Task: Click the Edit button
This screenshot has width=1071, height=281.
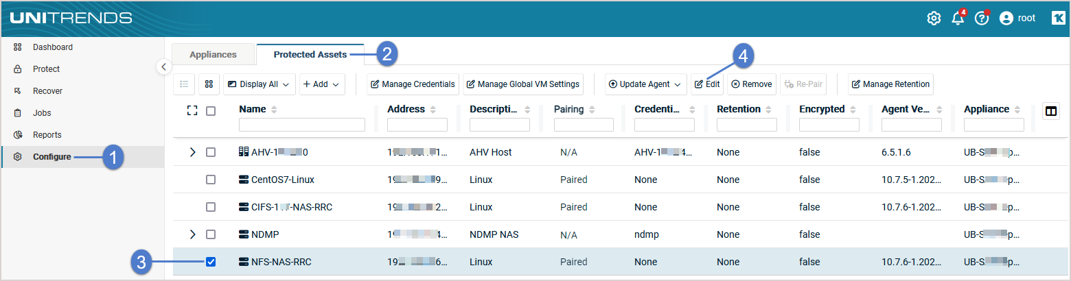Action: click(x=707, y=84)
